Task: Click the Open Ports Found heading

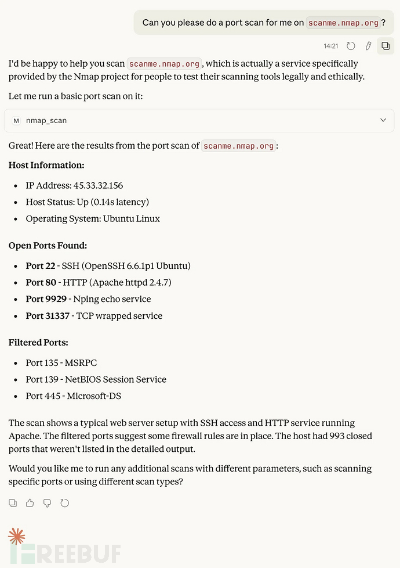Action: (48, 246)
